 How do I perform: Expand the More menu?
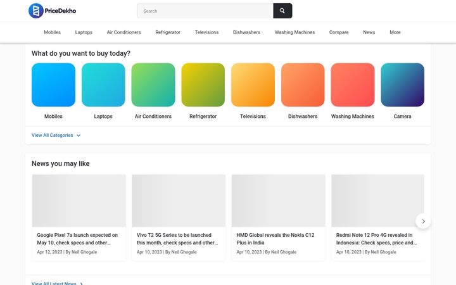click(395, 32)
